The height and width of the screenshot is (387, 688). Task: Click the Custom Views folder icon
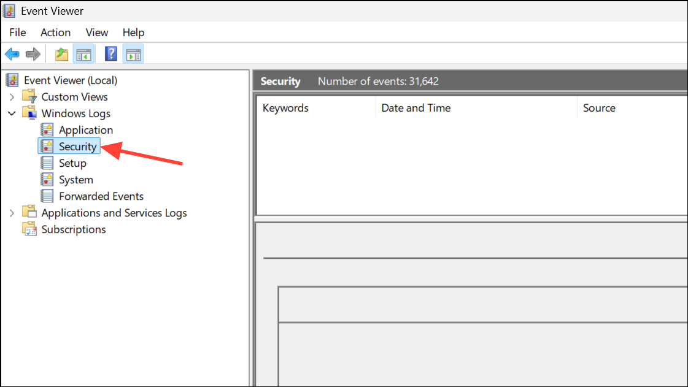click(29, 96)
